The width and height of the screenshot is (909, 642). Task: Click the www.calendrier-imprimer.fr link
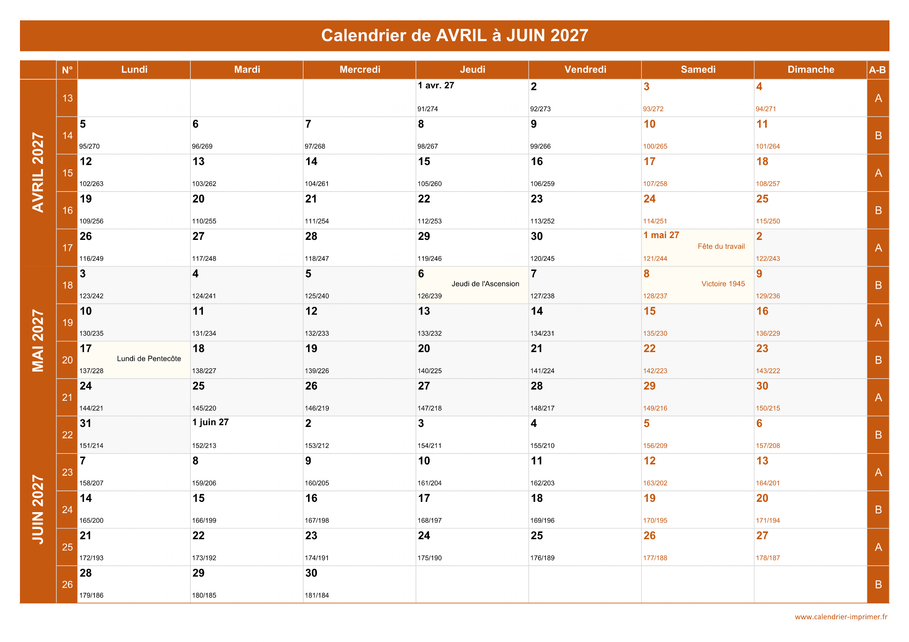[x=841, y=617]
